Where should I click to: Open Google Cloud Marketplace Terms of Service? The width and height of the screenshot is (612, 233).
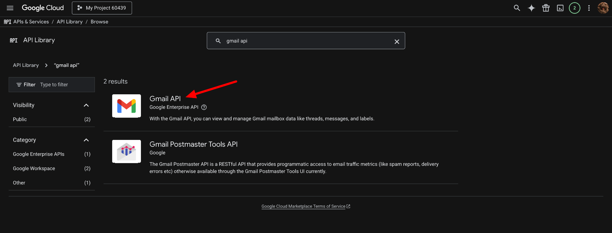pos(306,206)
